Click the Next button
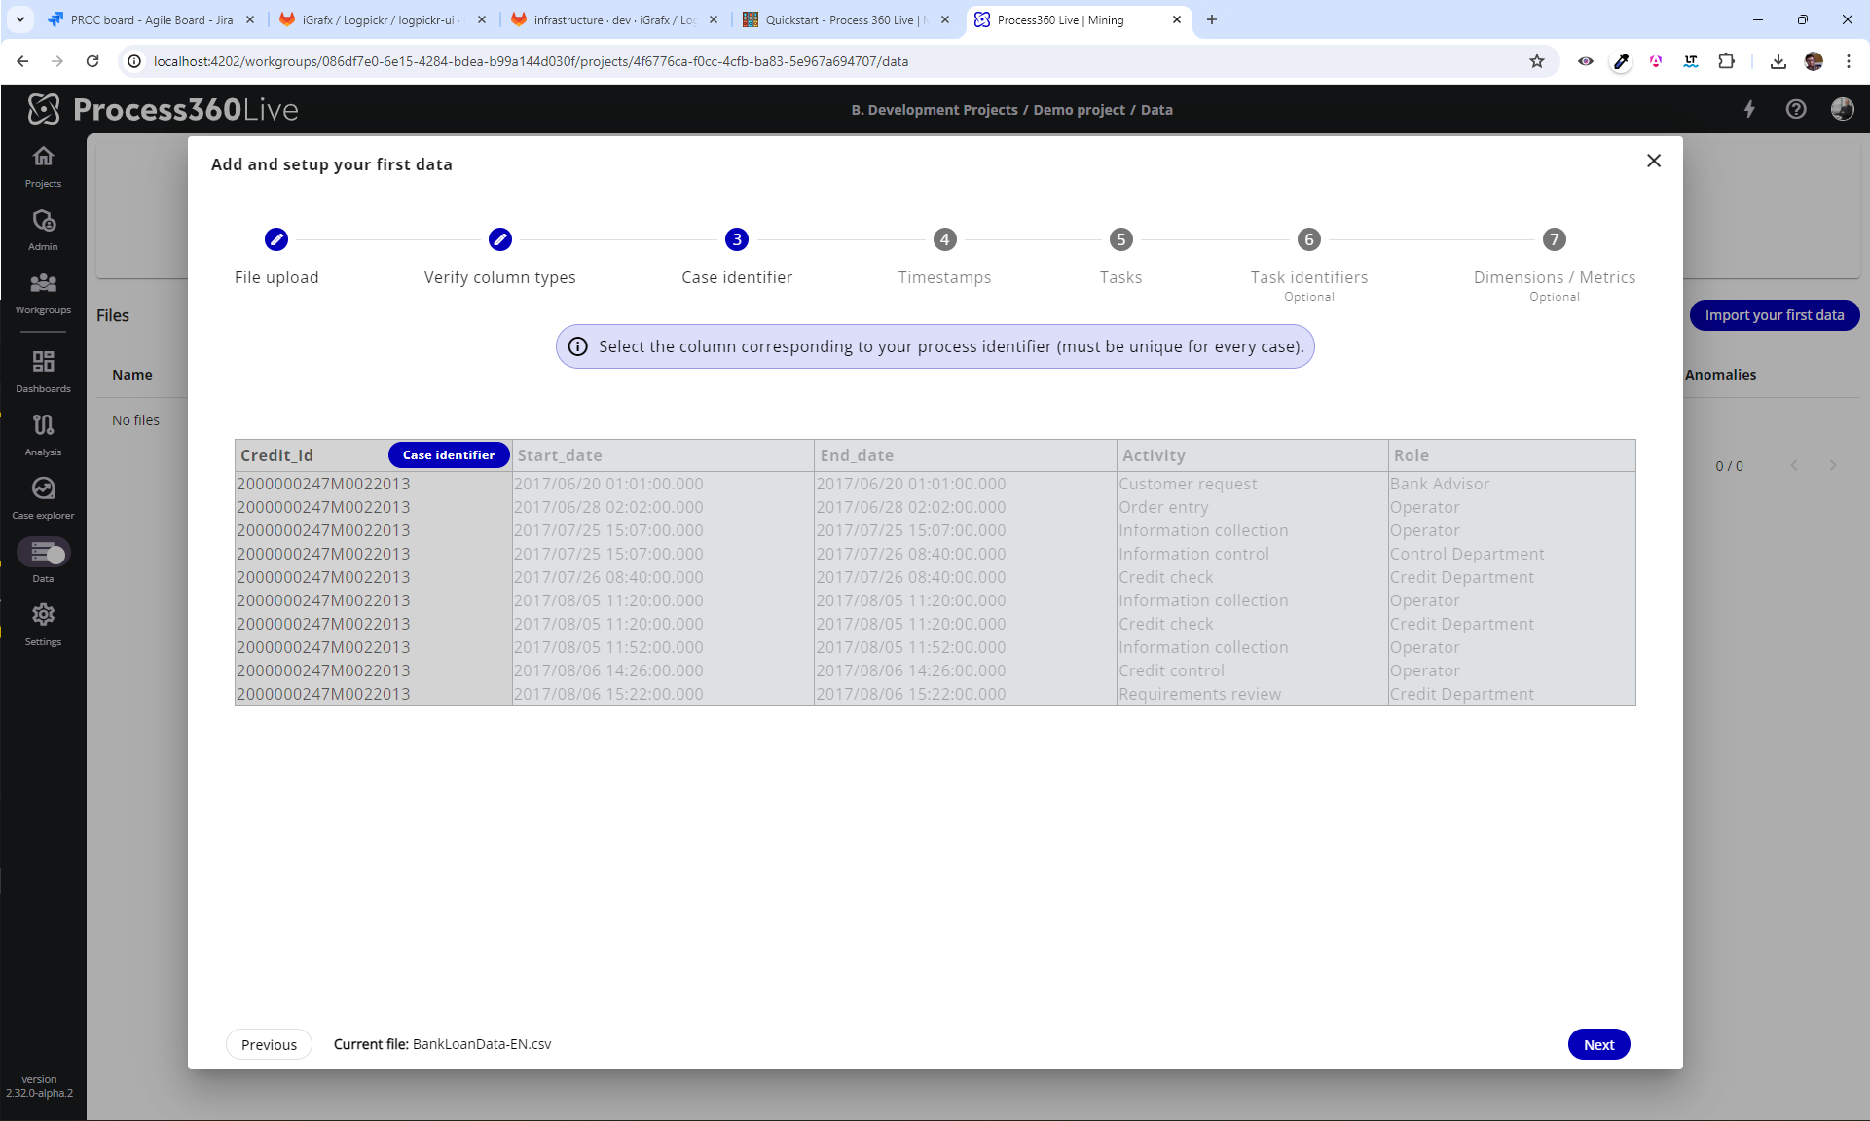The image size is (1870, 1121). coord(1598,1044)
